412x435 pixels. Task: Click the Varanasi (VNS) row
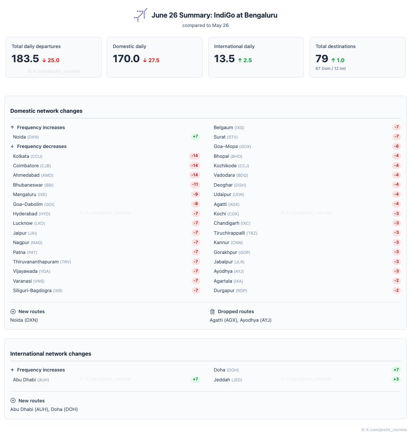coord(106,281)
